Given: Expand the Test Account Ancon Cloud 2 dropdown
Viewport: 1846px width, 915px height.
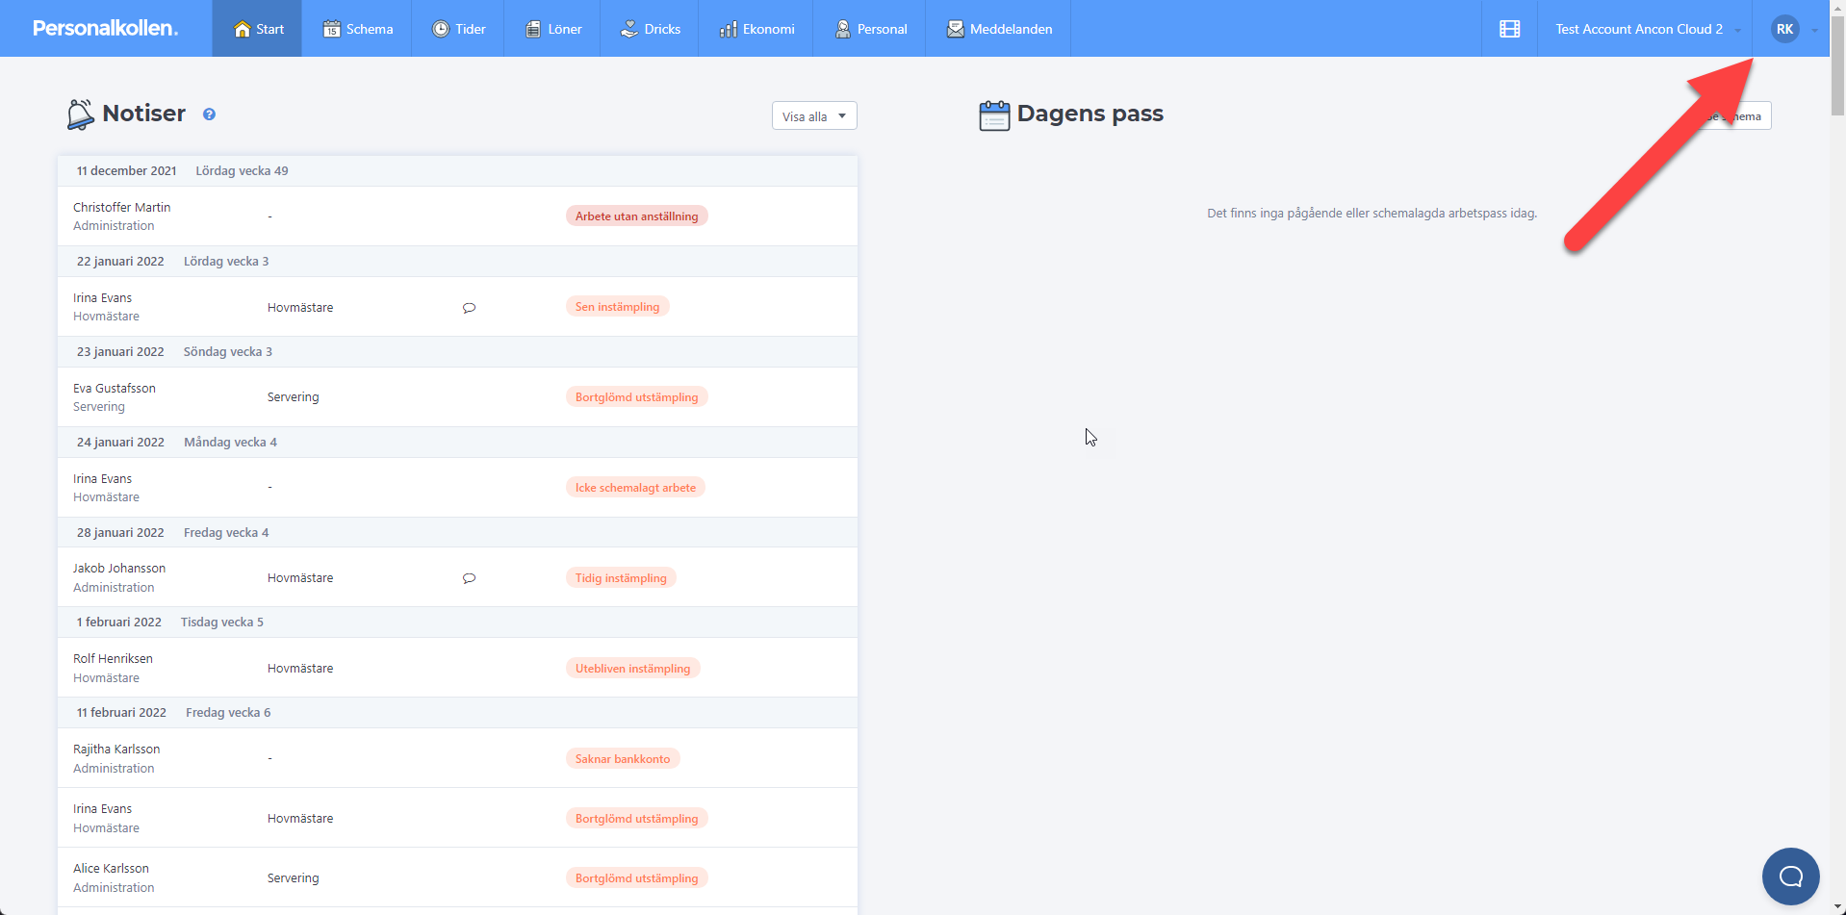Looking at the screenshot, I should pyautogui.click(x=1646, y=29).
